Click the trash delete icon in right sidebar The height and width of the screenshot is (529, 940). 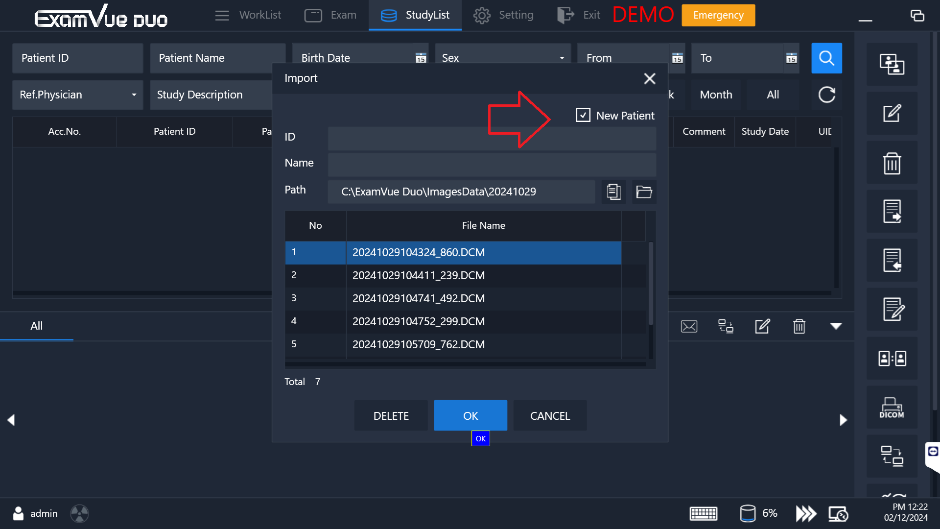coord(892,163)
